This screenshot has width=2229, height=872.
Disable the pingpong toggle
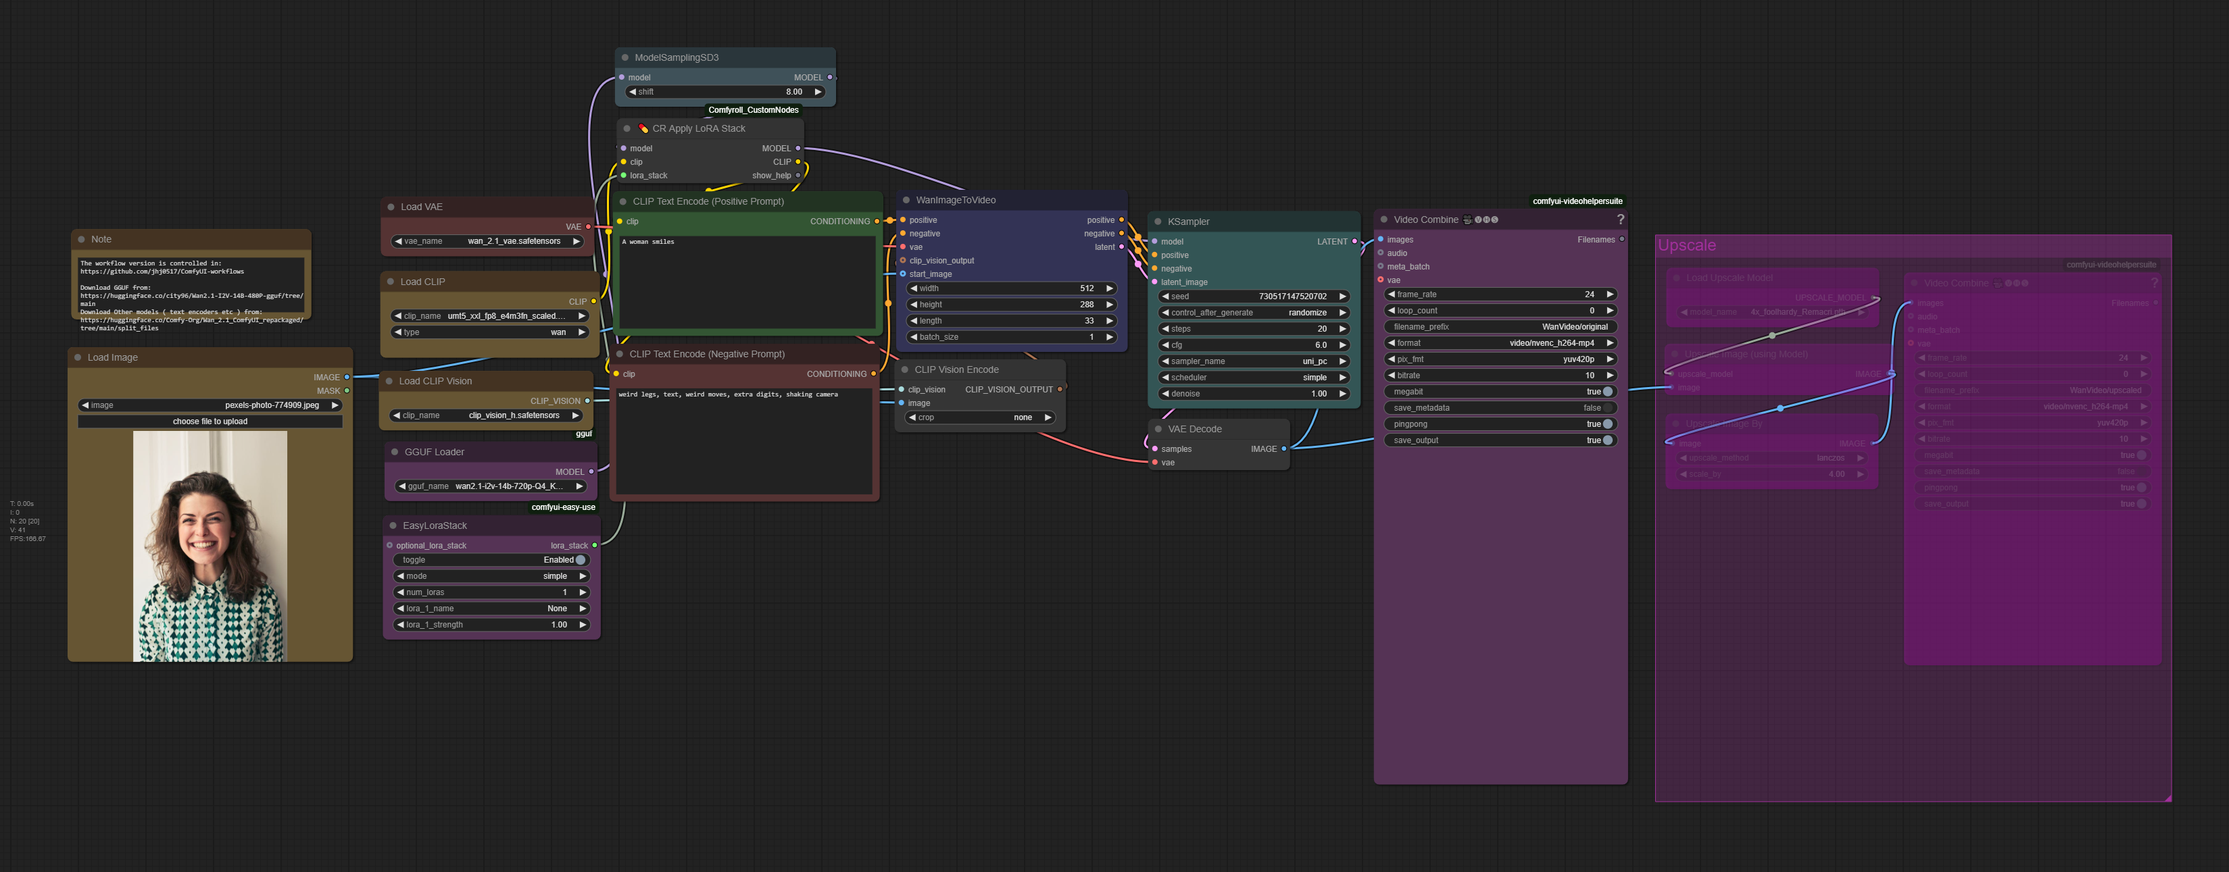(x=1607, y=424)
